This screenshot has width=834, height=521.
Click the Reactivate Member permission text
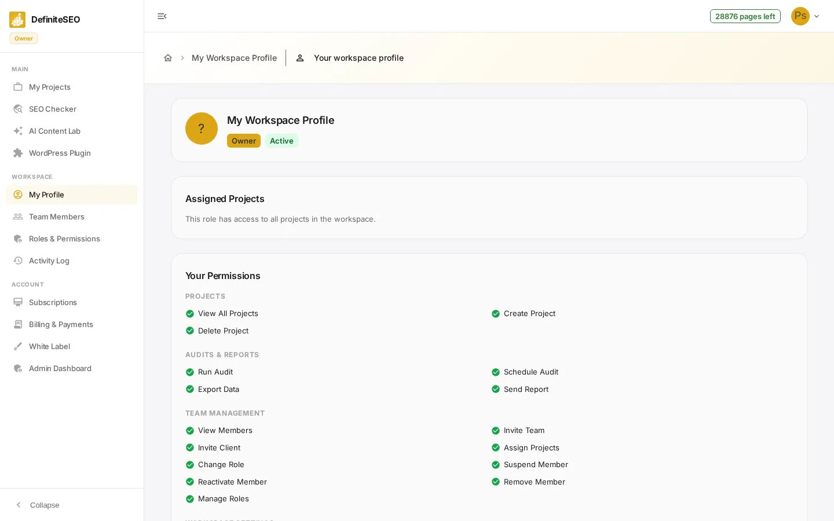(x=232, y=482)
